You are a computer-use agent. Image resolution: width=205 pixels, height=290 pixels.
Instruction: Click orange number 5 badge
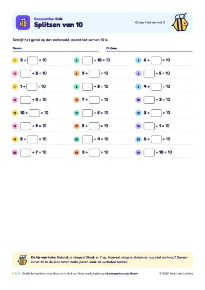(77, 74)
